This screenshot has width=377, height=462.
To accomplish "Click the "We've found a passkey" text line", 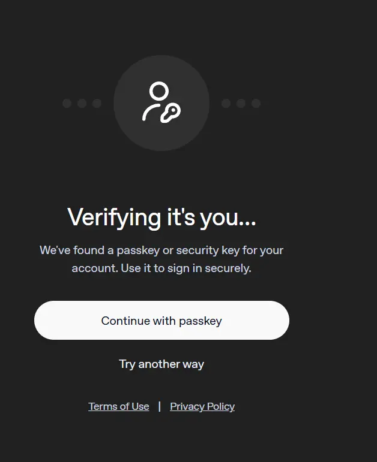I will coord(161,250).
